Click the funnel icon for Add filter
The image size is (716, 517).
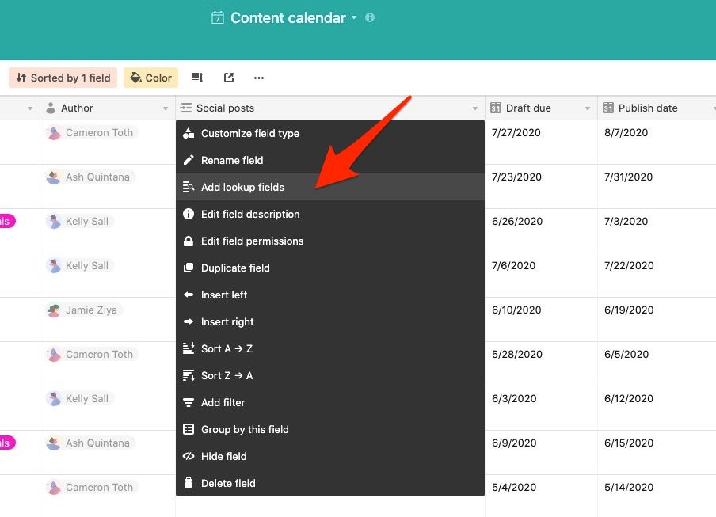click(189, 402)
